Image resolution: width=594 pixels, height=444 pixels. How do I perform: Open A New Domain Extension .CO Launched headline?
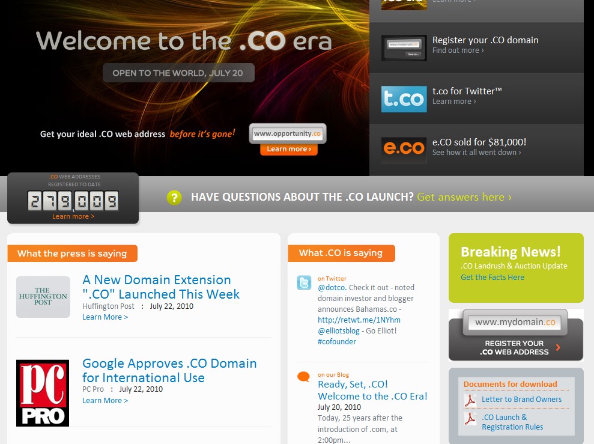click(161, 287)
